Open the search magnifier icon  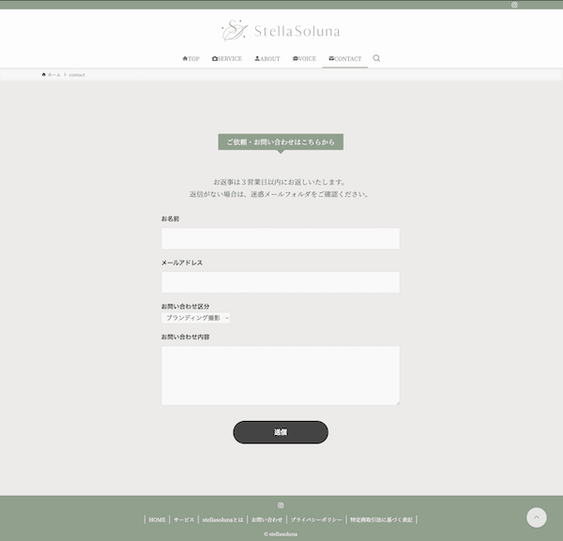tap(376, 58)
